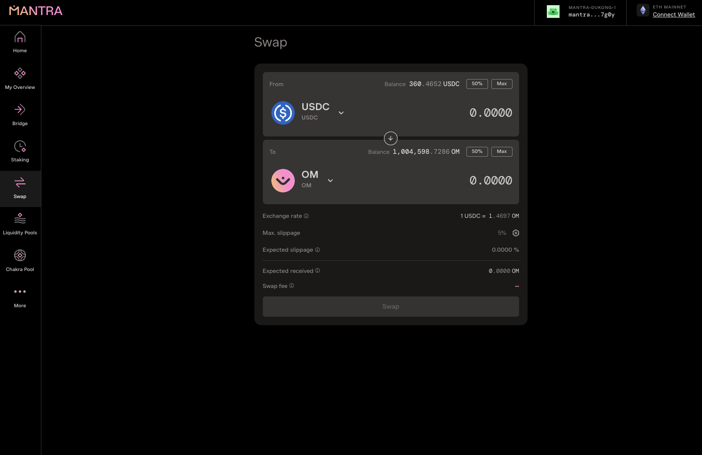The image size is (702, 455).
Task: Open the slippage settings gear icon
Action: [x=516, y=233]
